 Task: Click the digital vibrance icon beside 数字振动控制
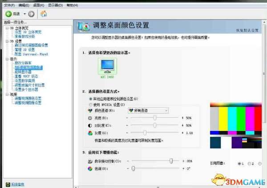point(90,161)
